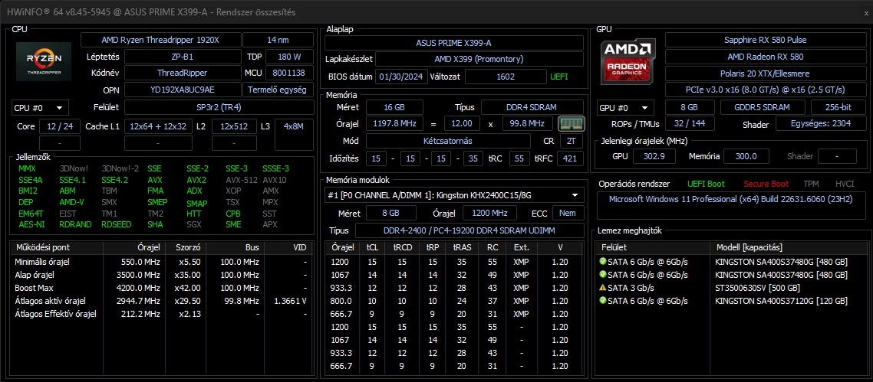Click the ZP-B1 stepping value
This screenshot has width=873, height=382.
183,57
